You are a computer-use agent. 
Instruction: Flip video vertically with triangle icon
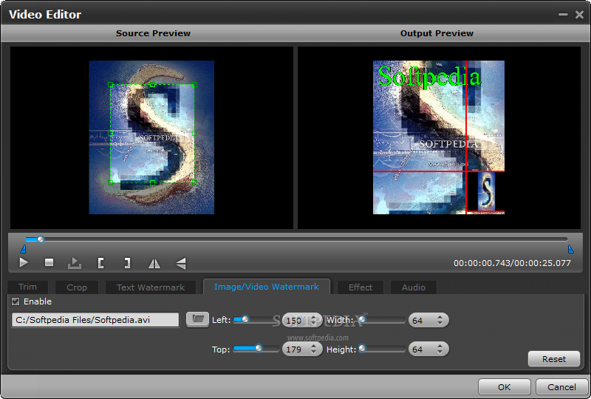[x=181, y=263]
